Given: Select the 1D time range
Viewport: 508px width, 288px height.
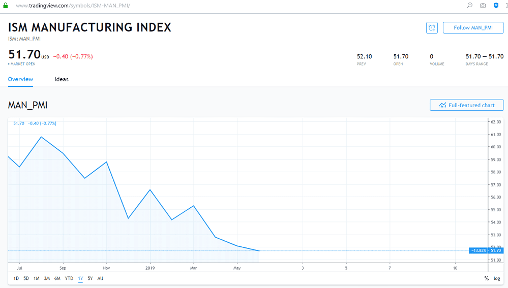Looking at the screenshot, I should tap(16, 278).
